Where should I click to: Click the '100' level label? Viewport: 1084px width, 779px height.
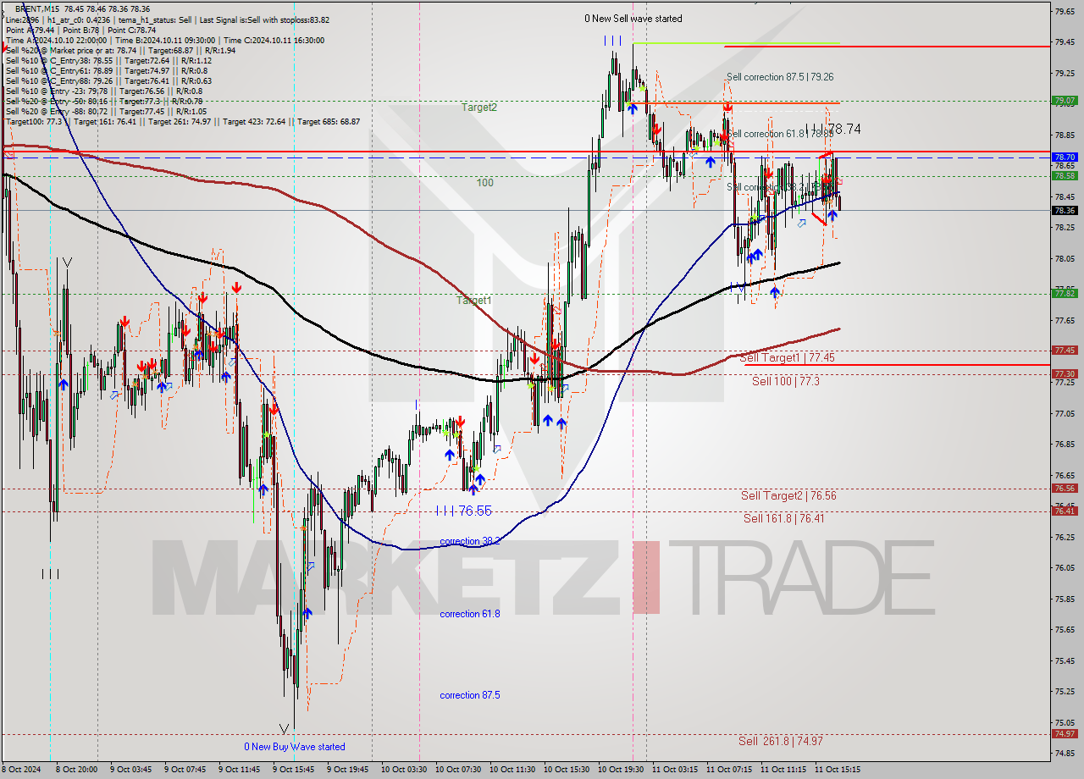point(484,183)
